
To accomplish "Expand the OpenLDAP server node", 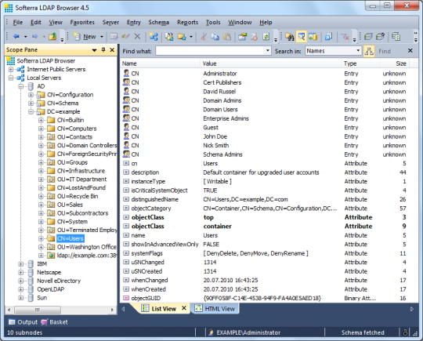I will tap(21, 289).
